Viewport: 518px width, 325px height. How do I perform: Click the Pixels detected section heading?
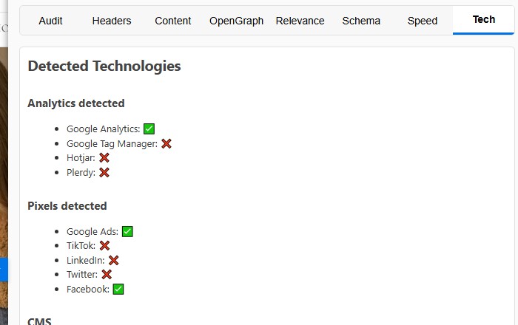pos(67,206)
